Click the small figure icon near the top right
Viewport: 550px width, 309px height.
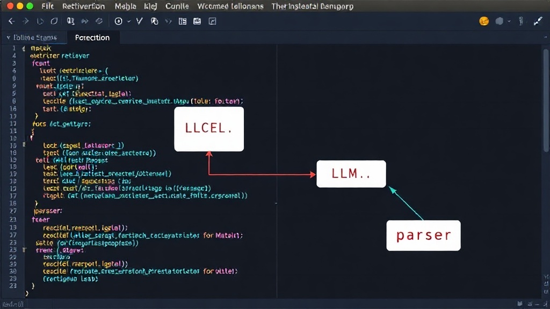tap(521, 21)
